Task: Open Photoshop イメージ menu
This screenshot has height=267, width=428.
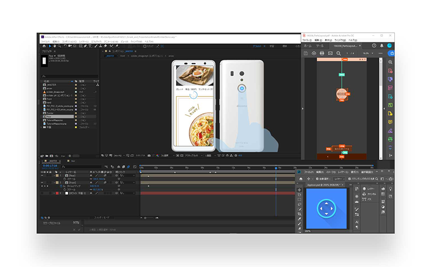Action: click(x=331, y=172)
